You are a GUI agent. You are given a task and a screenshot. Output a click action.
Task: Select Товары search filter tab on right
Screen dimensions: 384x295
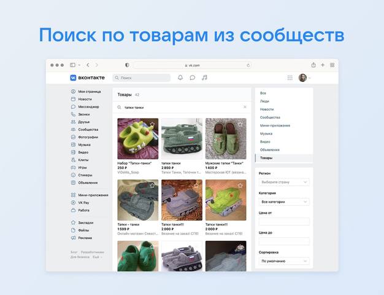(x=284, y=158)
